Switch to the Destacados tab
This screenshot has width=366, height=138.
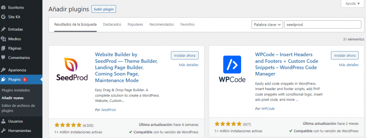112,24
